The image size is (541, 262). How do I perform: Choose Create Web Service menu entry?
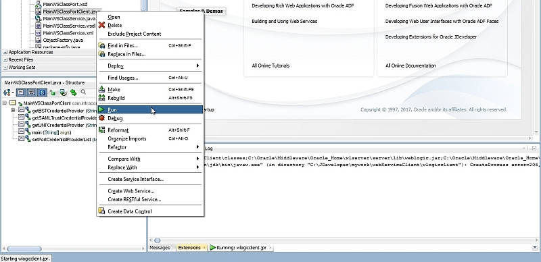pos(150,191)
